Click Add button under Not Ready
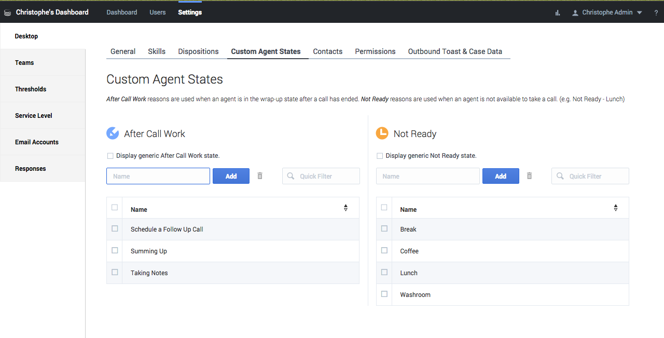 [501, 176]
